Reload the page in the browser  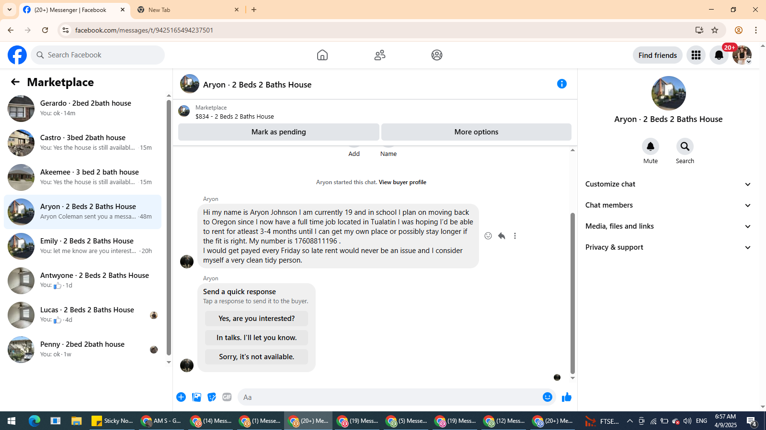coord(45,30)
